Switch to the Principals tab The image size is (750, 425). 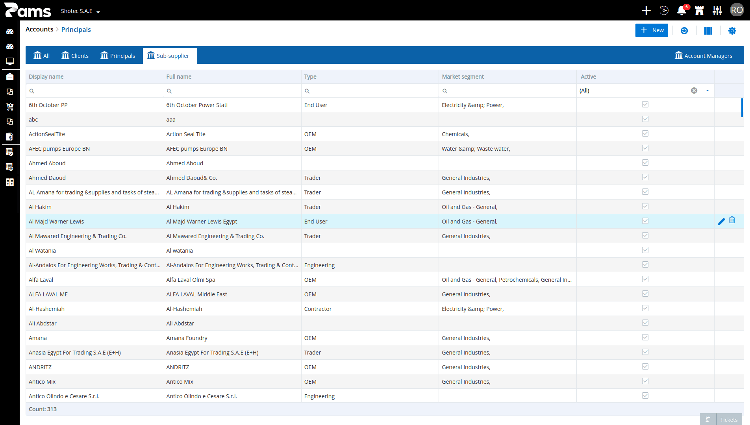(117, 55)
